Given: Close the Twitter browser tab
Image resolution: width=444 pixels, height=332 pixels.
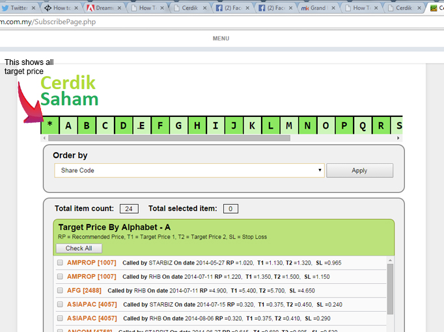Looking at the screenshot, I should pos(33,8).
